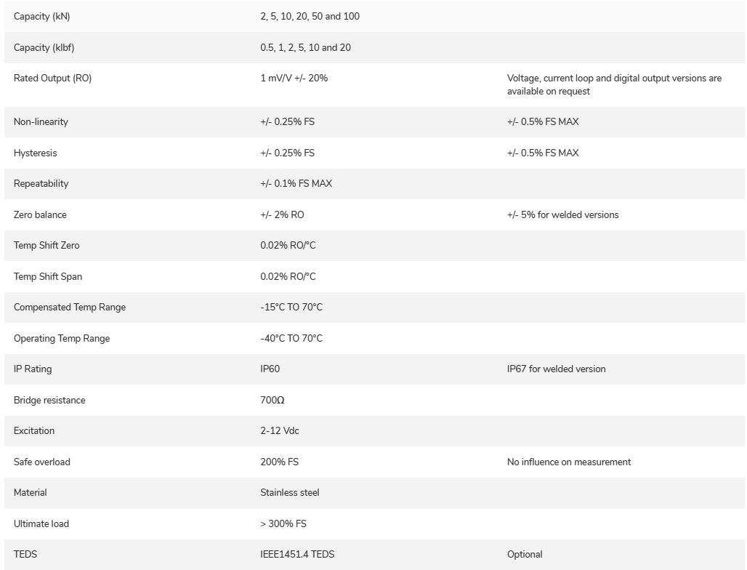
Task: Select the Non-linearity row label
Action: [41, 121]
